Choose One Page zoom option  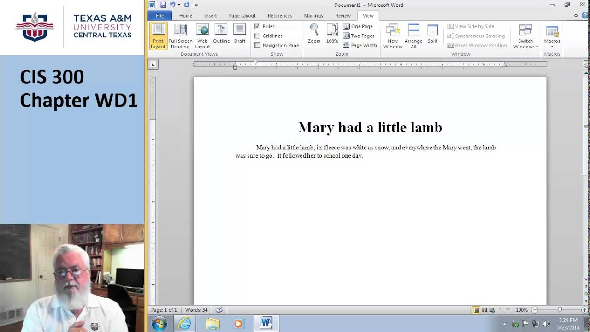tap(358, 26)
